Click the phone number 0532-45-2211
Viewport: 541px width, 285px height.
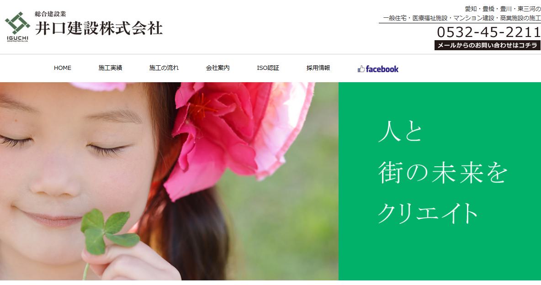pyautogui.click(x=488, y=32)
